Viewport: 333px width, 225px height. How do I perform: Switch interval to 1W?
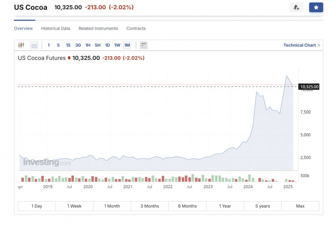117,45
